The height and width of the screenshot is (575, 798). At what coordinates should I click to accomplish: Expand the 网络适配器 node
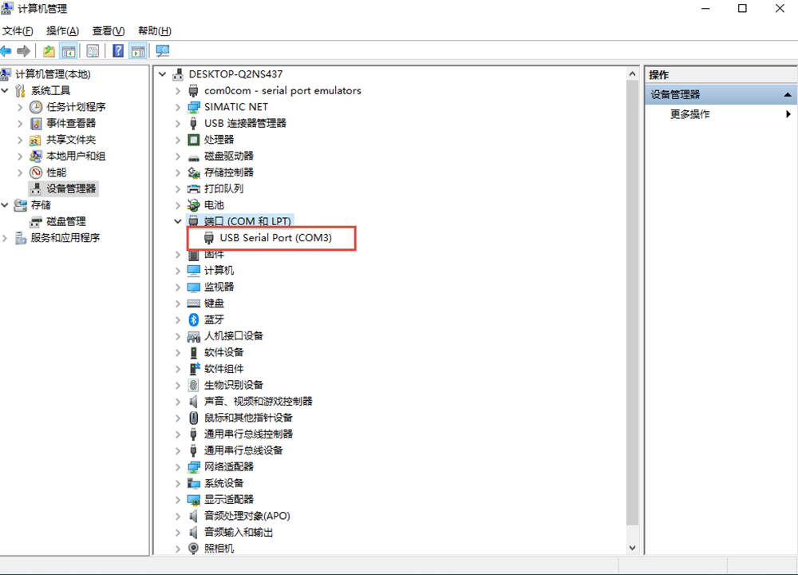pos(178,466)
